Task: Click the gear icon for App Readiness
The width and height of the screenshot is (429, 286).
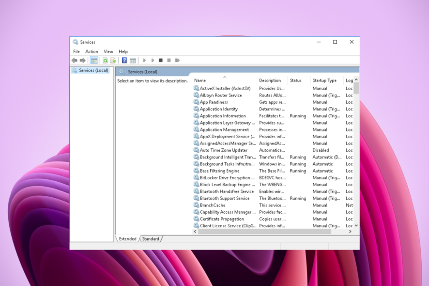Action: click(196, 102)
